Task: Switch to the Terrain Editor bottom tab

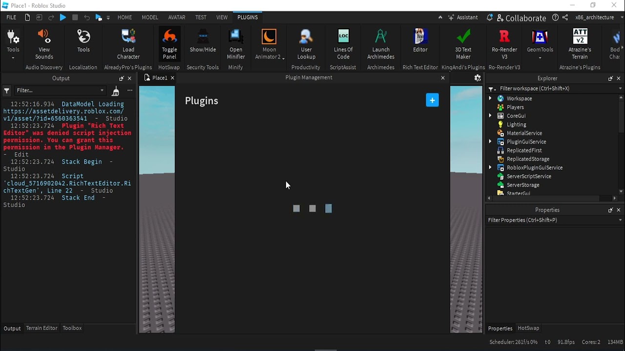Action: coord(42,328)
